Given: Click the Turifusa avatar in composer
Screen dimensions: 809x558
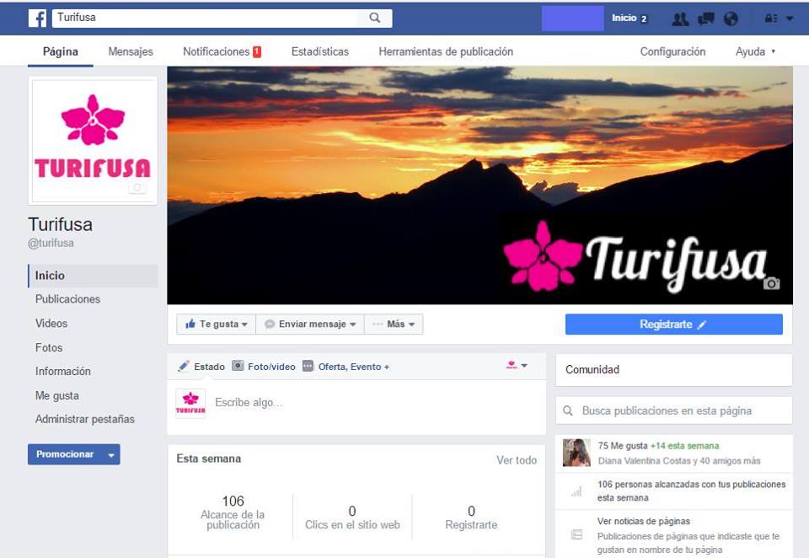Looking at the screenshot, I should pyautogui.click(x=191, y=403).
